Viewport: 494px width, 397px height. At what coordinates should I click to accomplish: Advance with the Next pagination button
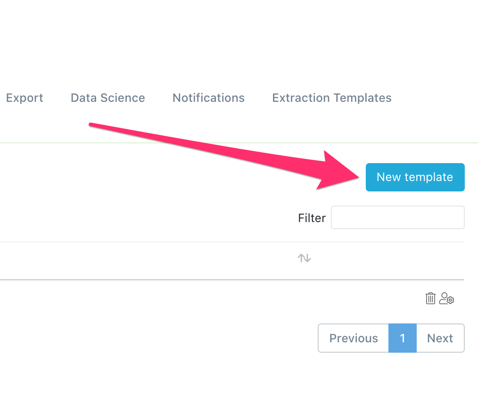coord(440,338)
